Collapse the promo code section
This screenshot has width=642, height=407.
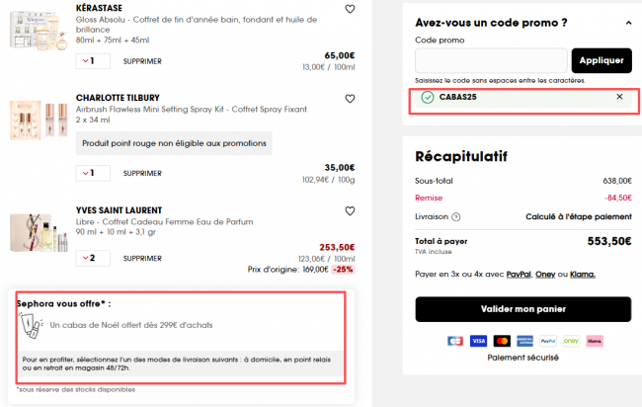click(628, 23)
